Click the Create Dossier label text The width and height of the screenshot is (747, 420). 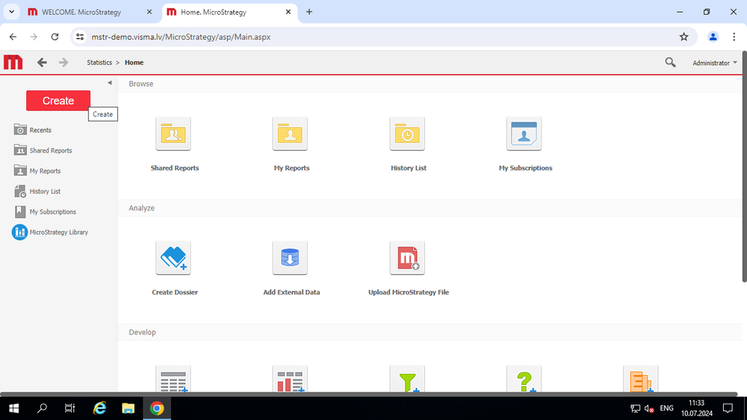pyautogui.click(x=175, y=292)
